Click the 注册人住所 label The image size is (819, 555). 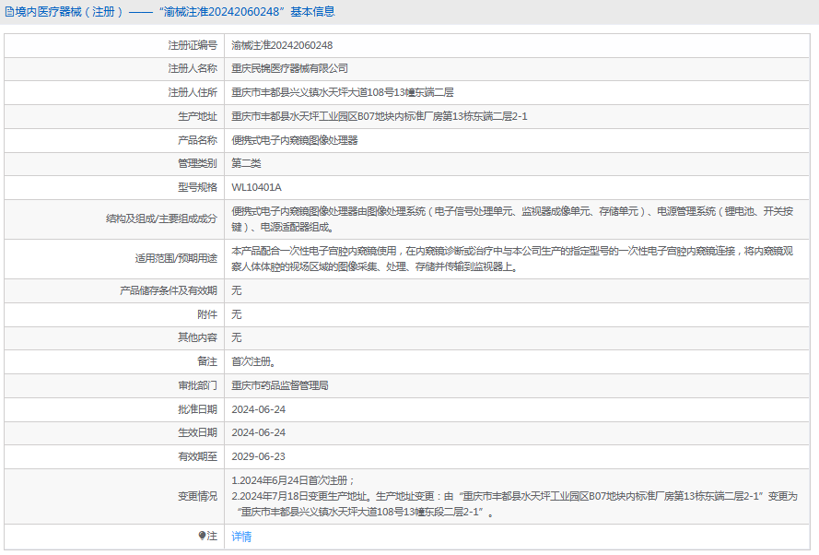[x=193, y=92]
